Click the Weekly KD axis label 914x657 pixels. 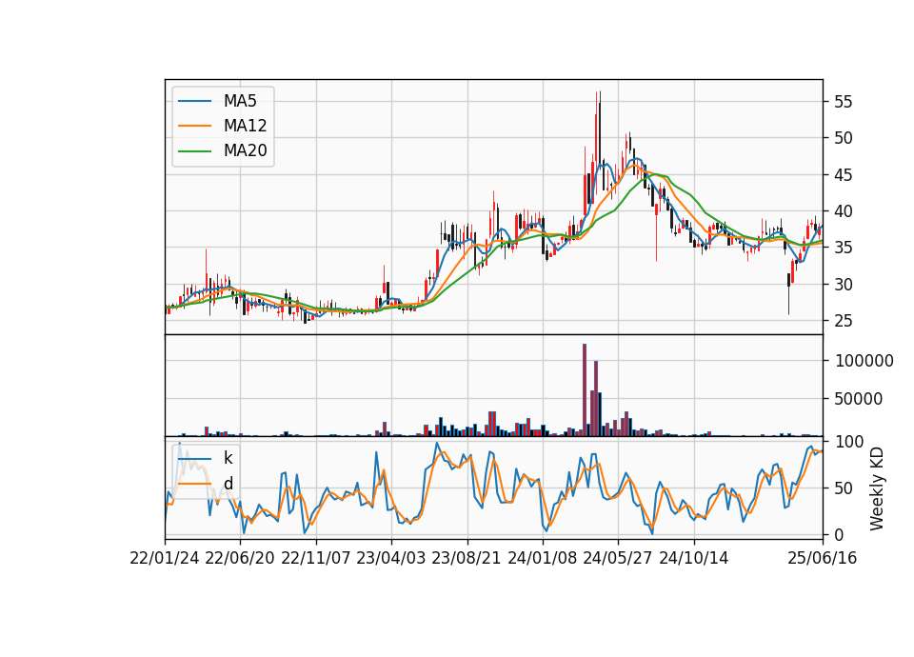(877, 488)
